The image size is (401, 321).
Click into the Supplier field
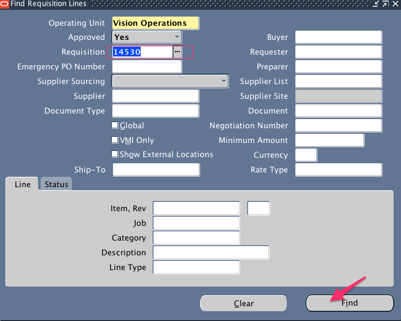pyautogui.click(x=155, y=96)
